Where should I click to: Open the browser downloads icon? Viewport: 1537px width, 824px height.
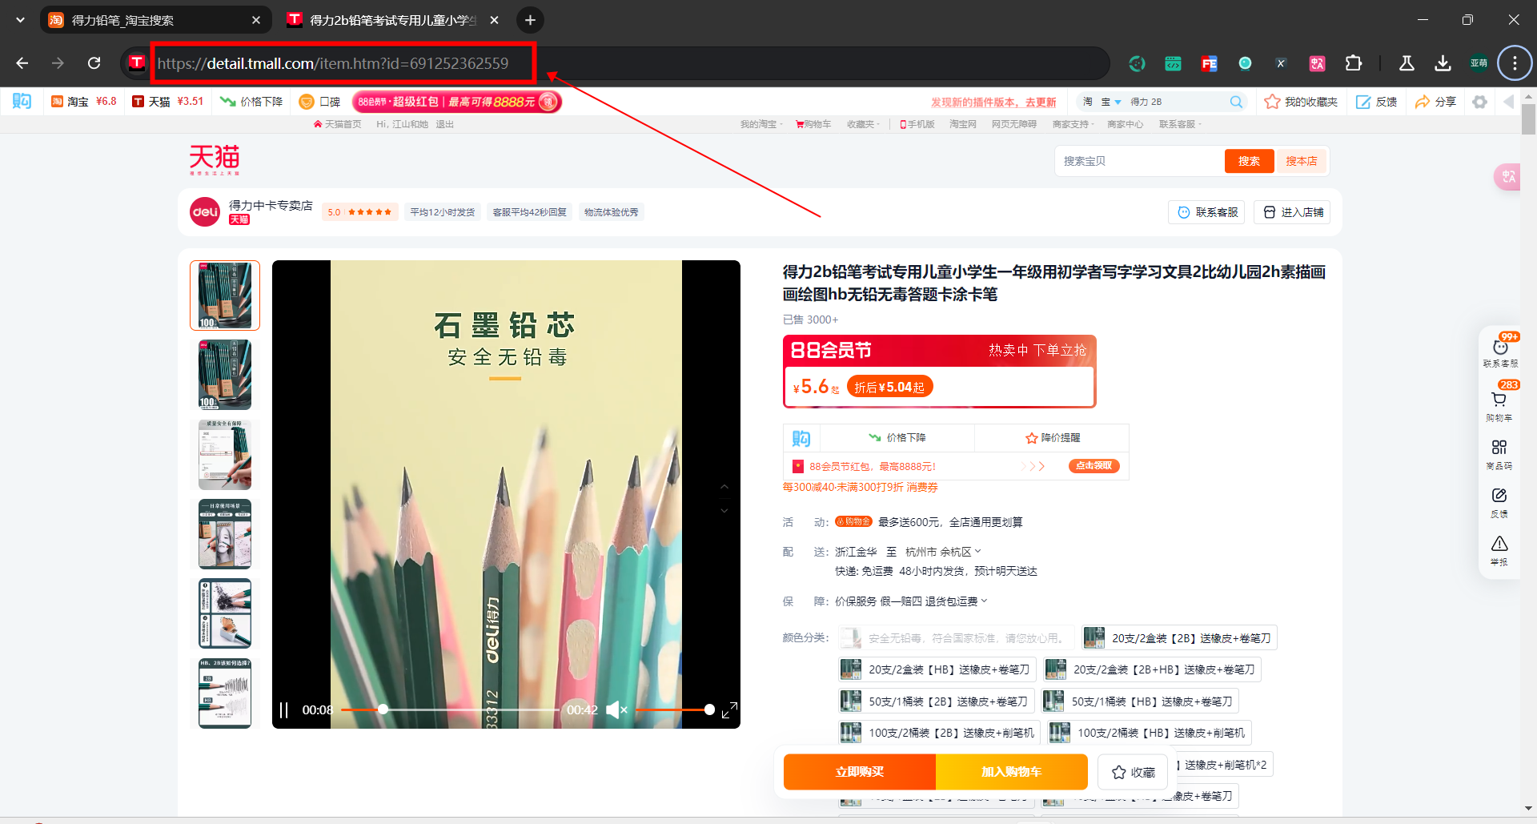point(1443,63)
